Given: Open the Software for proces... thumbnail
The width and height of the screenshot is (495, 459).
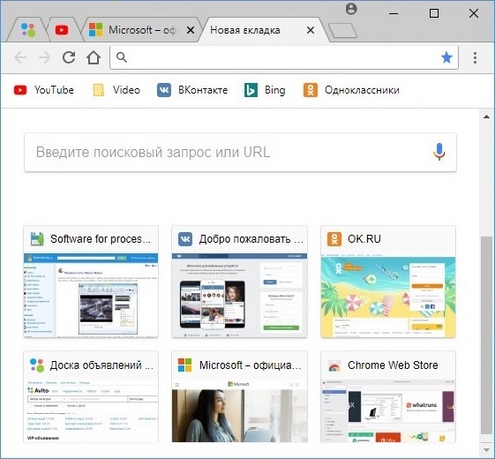Looking at the screenshot, I should pyautogui.click(x=91, y=282).
